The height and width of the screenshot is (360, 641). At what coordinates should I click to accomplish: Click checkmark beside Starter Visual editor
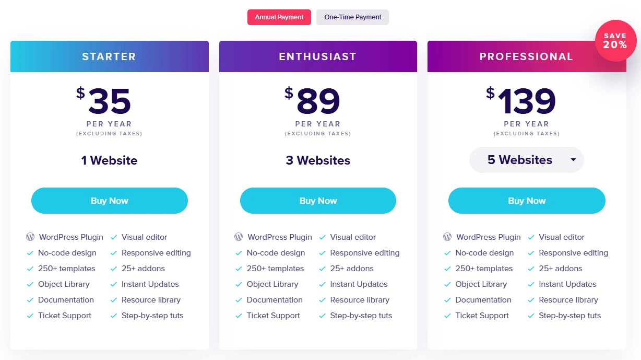tap(114, 237)
